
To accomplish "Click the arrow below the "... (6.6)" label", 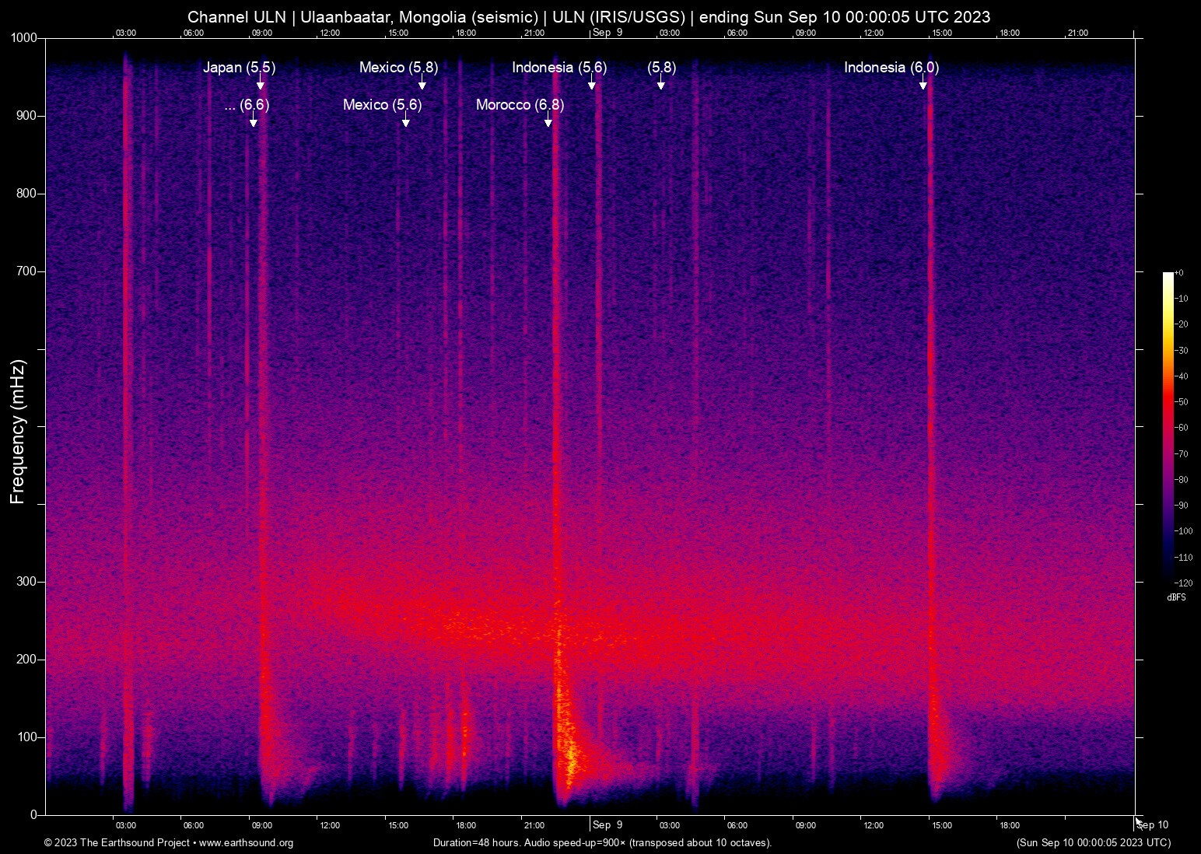I will coord(253,122).
